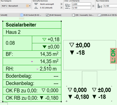This screenshot has height=105, width=117.
Task: Click the pink diamond hotspot in the stamp
Action: (32, 61)
